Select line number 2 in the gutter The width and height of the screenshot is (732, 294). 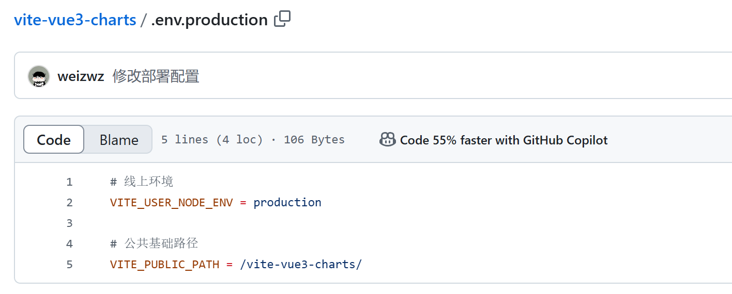69,202
